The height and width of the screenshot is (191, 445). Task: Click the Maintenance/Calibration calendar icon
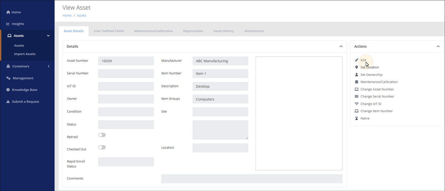click(357, 82)
